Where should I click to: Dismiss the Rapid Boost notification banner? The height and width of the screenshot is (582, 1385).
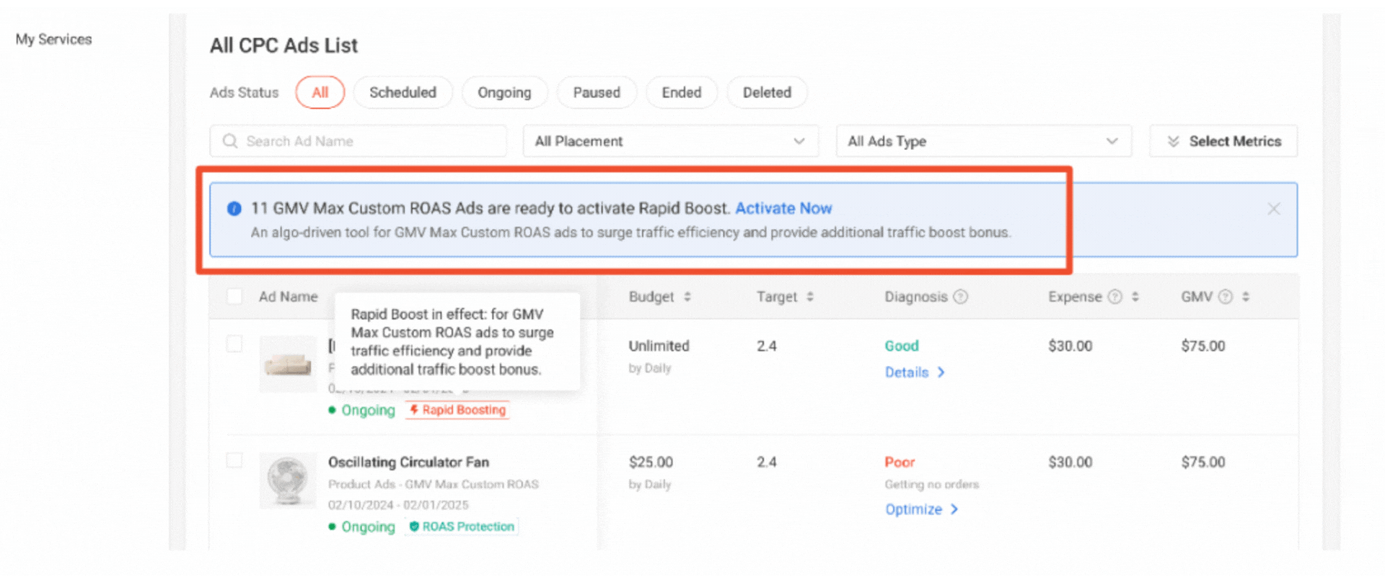(x=1274, y=209)
